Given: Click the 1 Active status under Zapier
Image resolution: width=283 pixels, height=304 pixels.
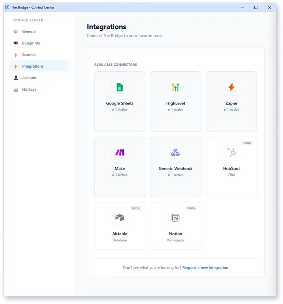Looking at the screenshot, I should (231, 110).
